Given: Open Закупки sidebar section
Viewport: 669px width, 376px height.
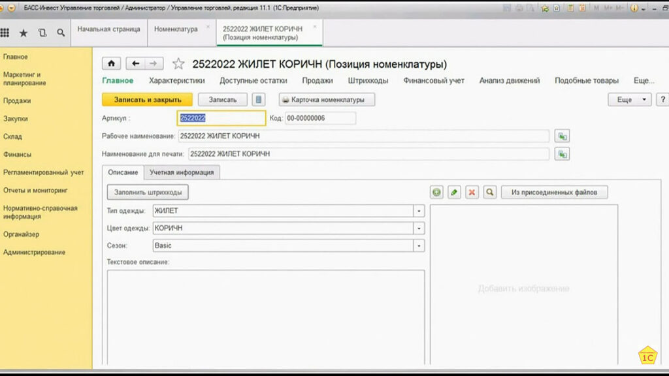Looking at the screenshot, I should tap(16, 119).
